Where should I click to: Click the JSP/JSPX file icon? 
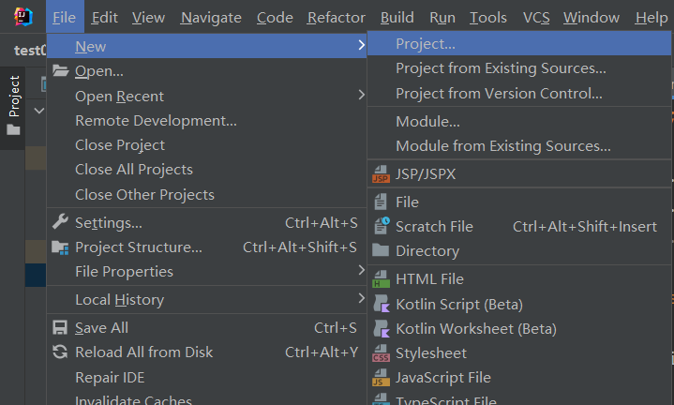pos(381,174)
